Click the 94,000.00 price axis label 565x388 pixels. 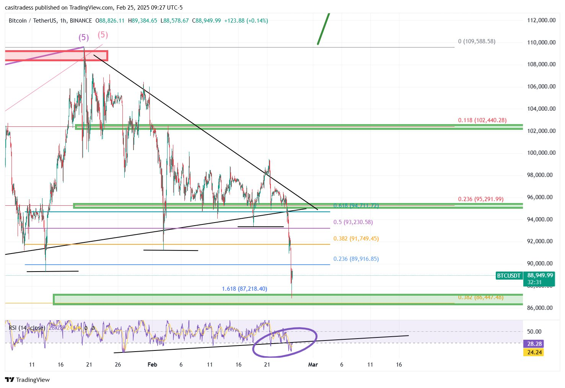tap(540, 219)
